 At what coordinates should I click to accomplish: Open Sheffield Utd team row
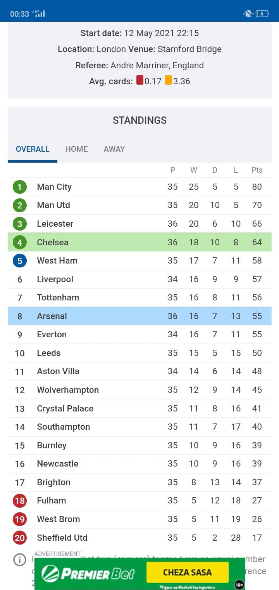click(139, 538)
